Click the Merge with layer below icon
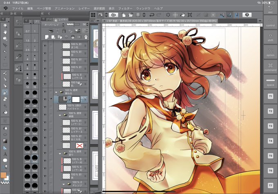 (x=73, y=37)
